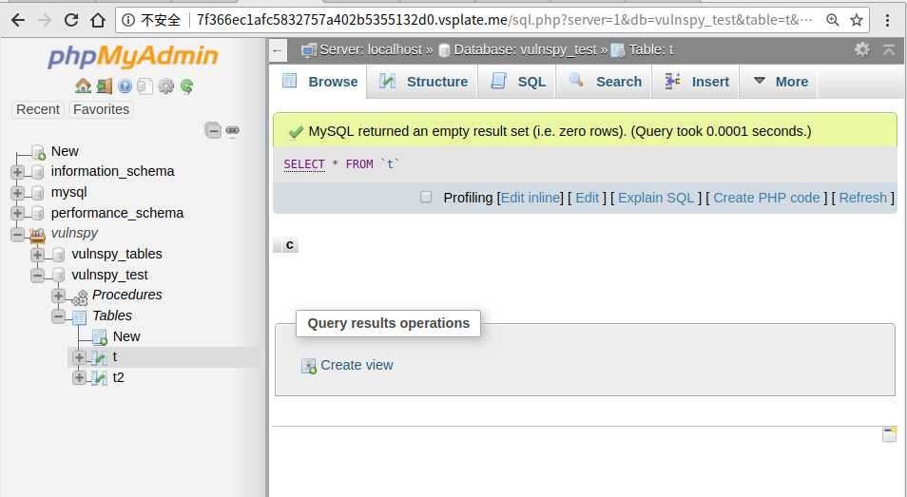Select the information_schema database name
This screenshot has width=907, height=497.
pos(112,172)
